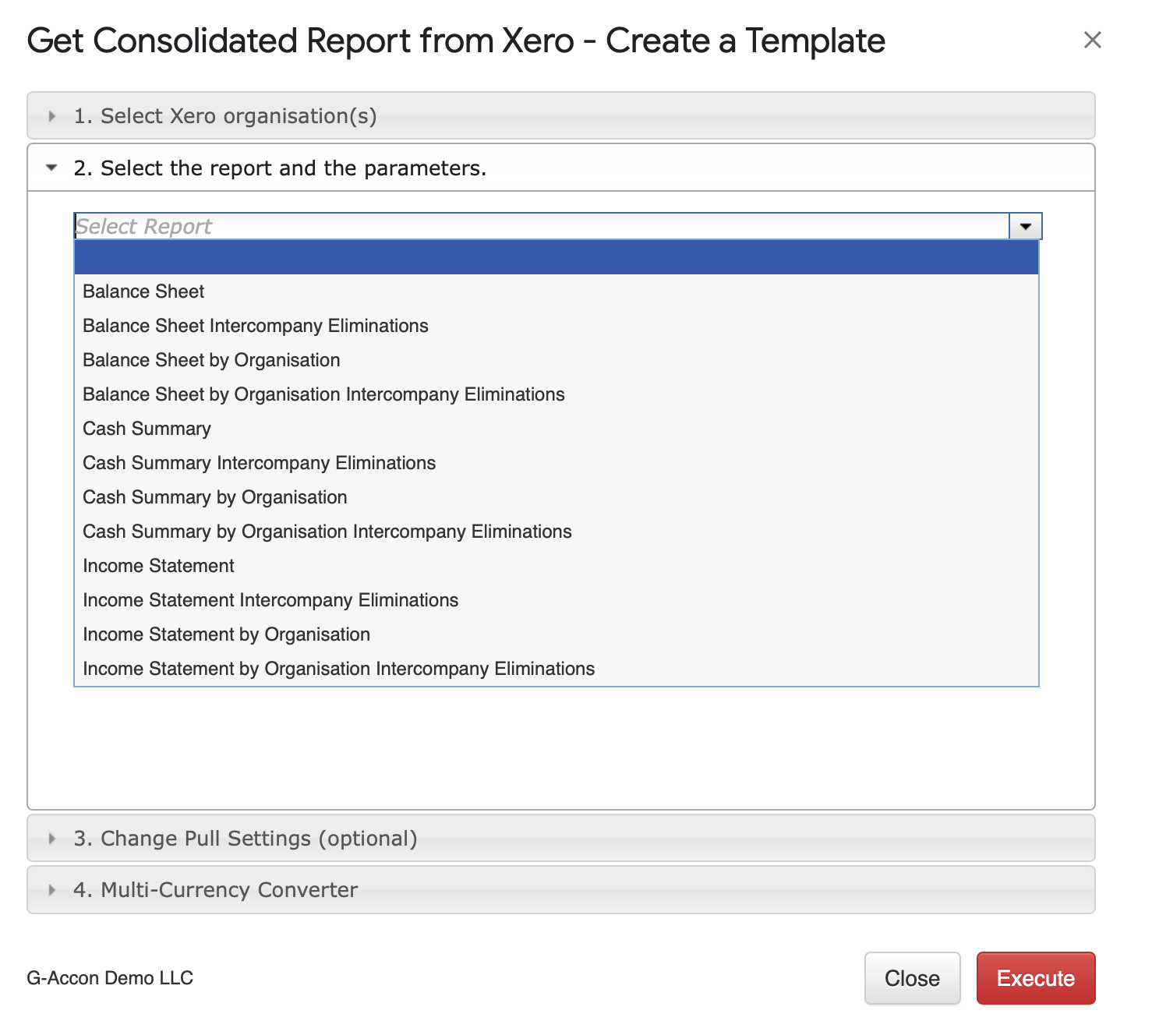Image resolution: width=1152 pixels, height=1021 pixels.
Task: Click the G-Accon Demo LLC label
Action: click(x=110, y=978)
